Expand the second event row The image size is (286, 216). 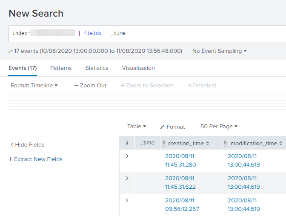pyautogui.click(x=127, y=178)
